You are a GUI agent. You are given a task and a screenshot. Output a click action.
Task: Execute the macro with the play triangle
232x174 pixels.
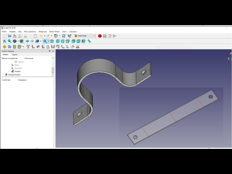115,36
